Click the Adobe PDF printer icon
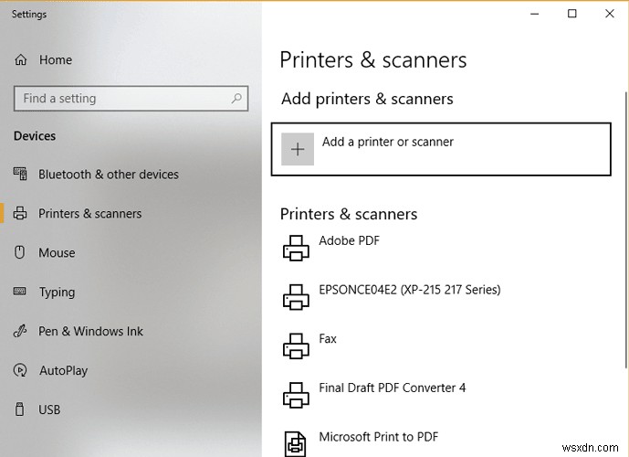629x457 pixels. coord(296,248)
